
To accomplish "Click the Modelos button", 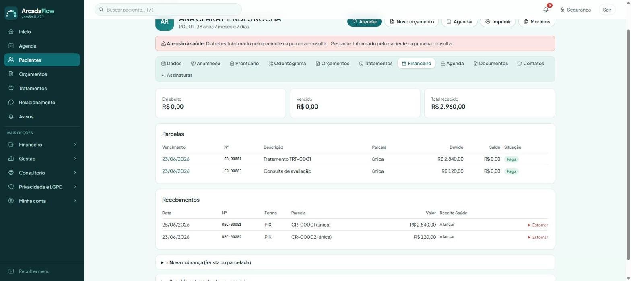I will (x=536, y=22).
